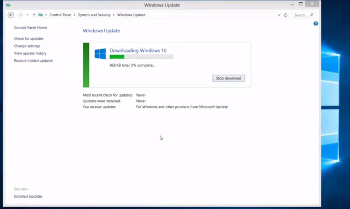This screenshot has width=350, height=209.
Task: Open Control Panel Home
Action: (31, 27)
